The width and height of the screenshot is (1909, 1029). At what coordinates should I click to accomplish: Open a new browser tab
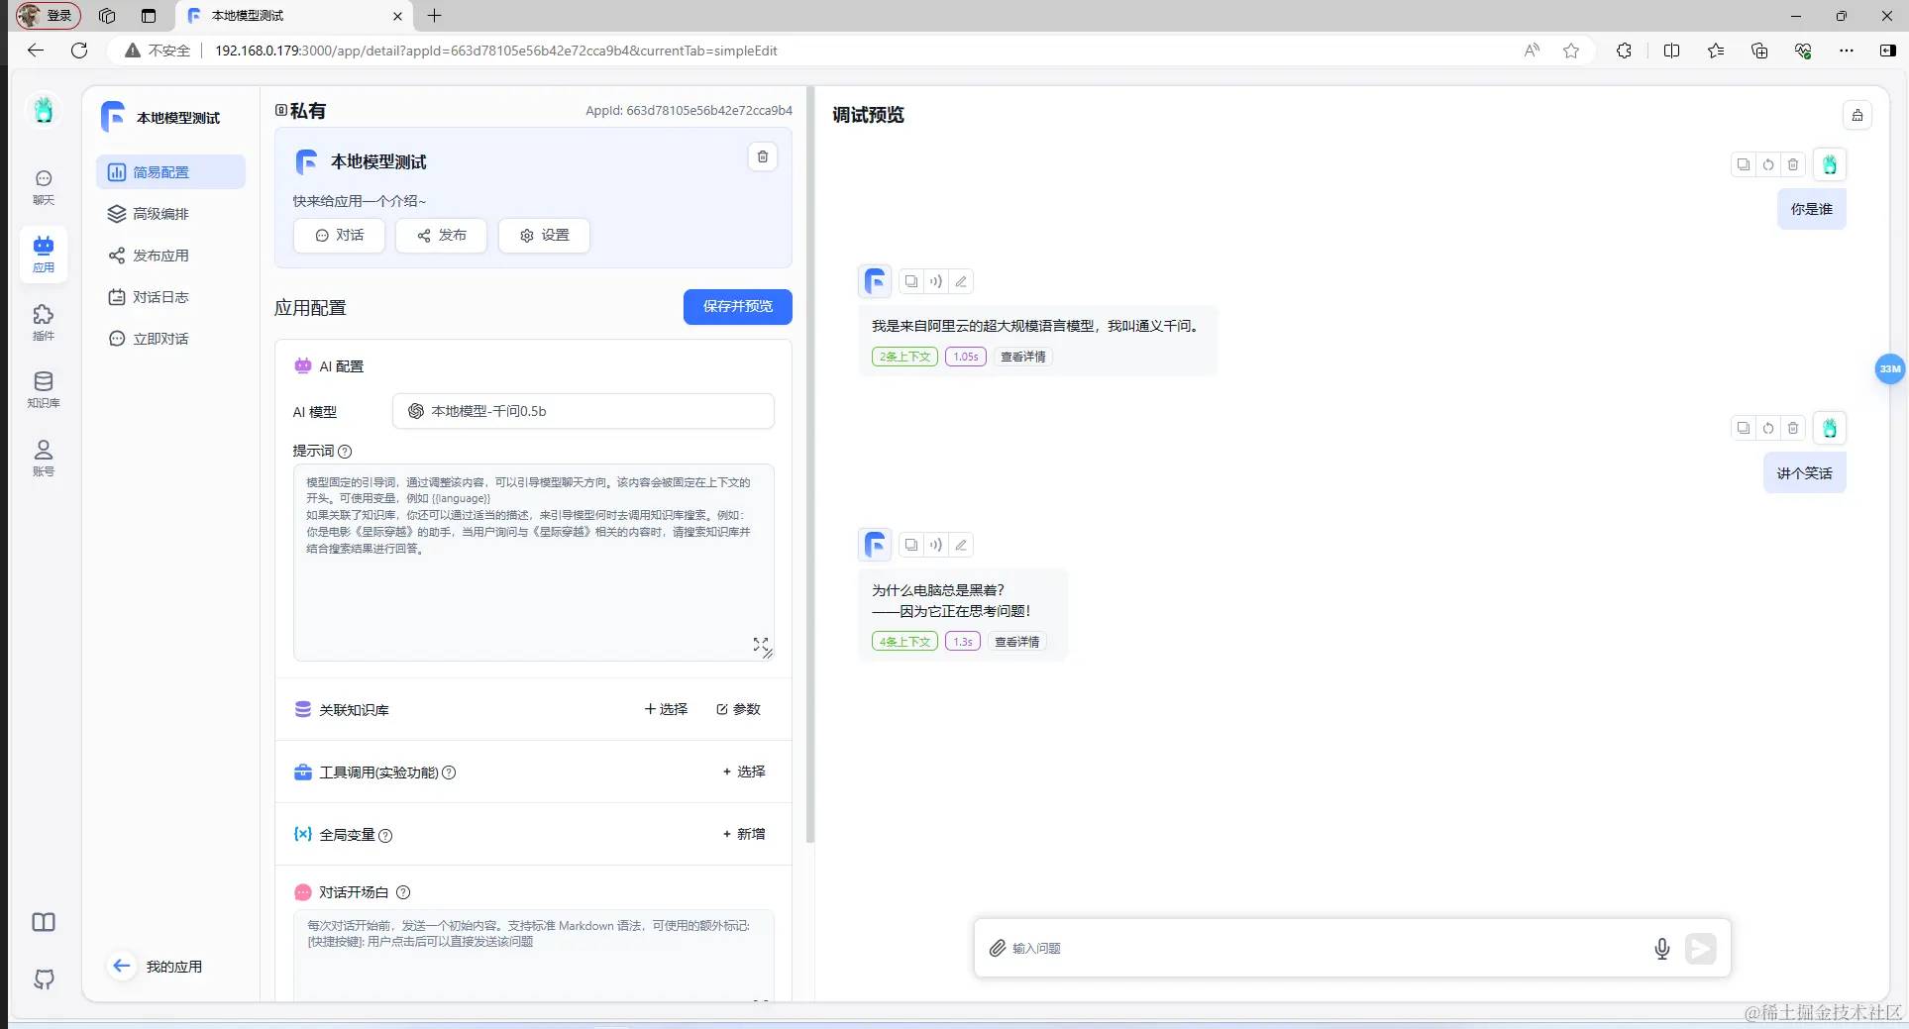point(434,15)
